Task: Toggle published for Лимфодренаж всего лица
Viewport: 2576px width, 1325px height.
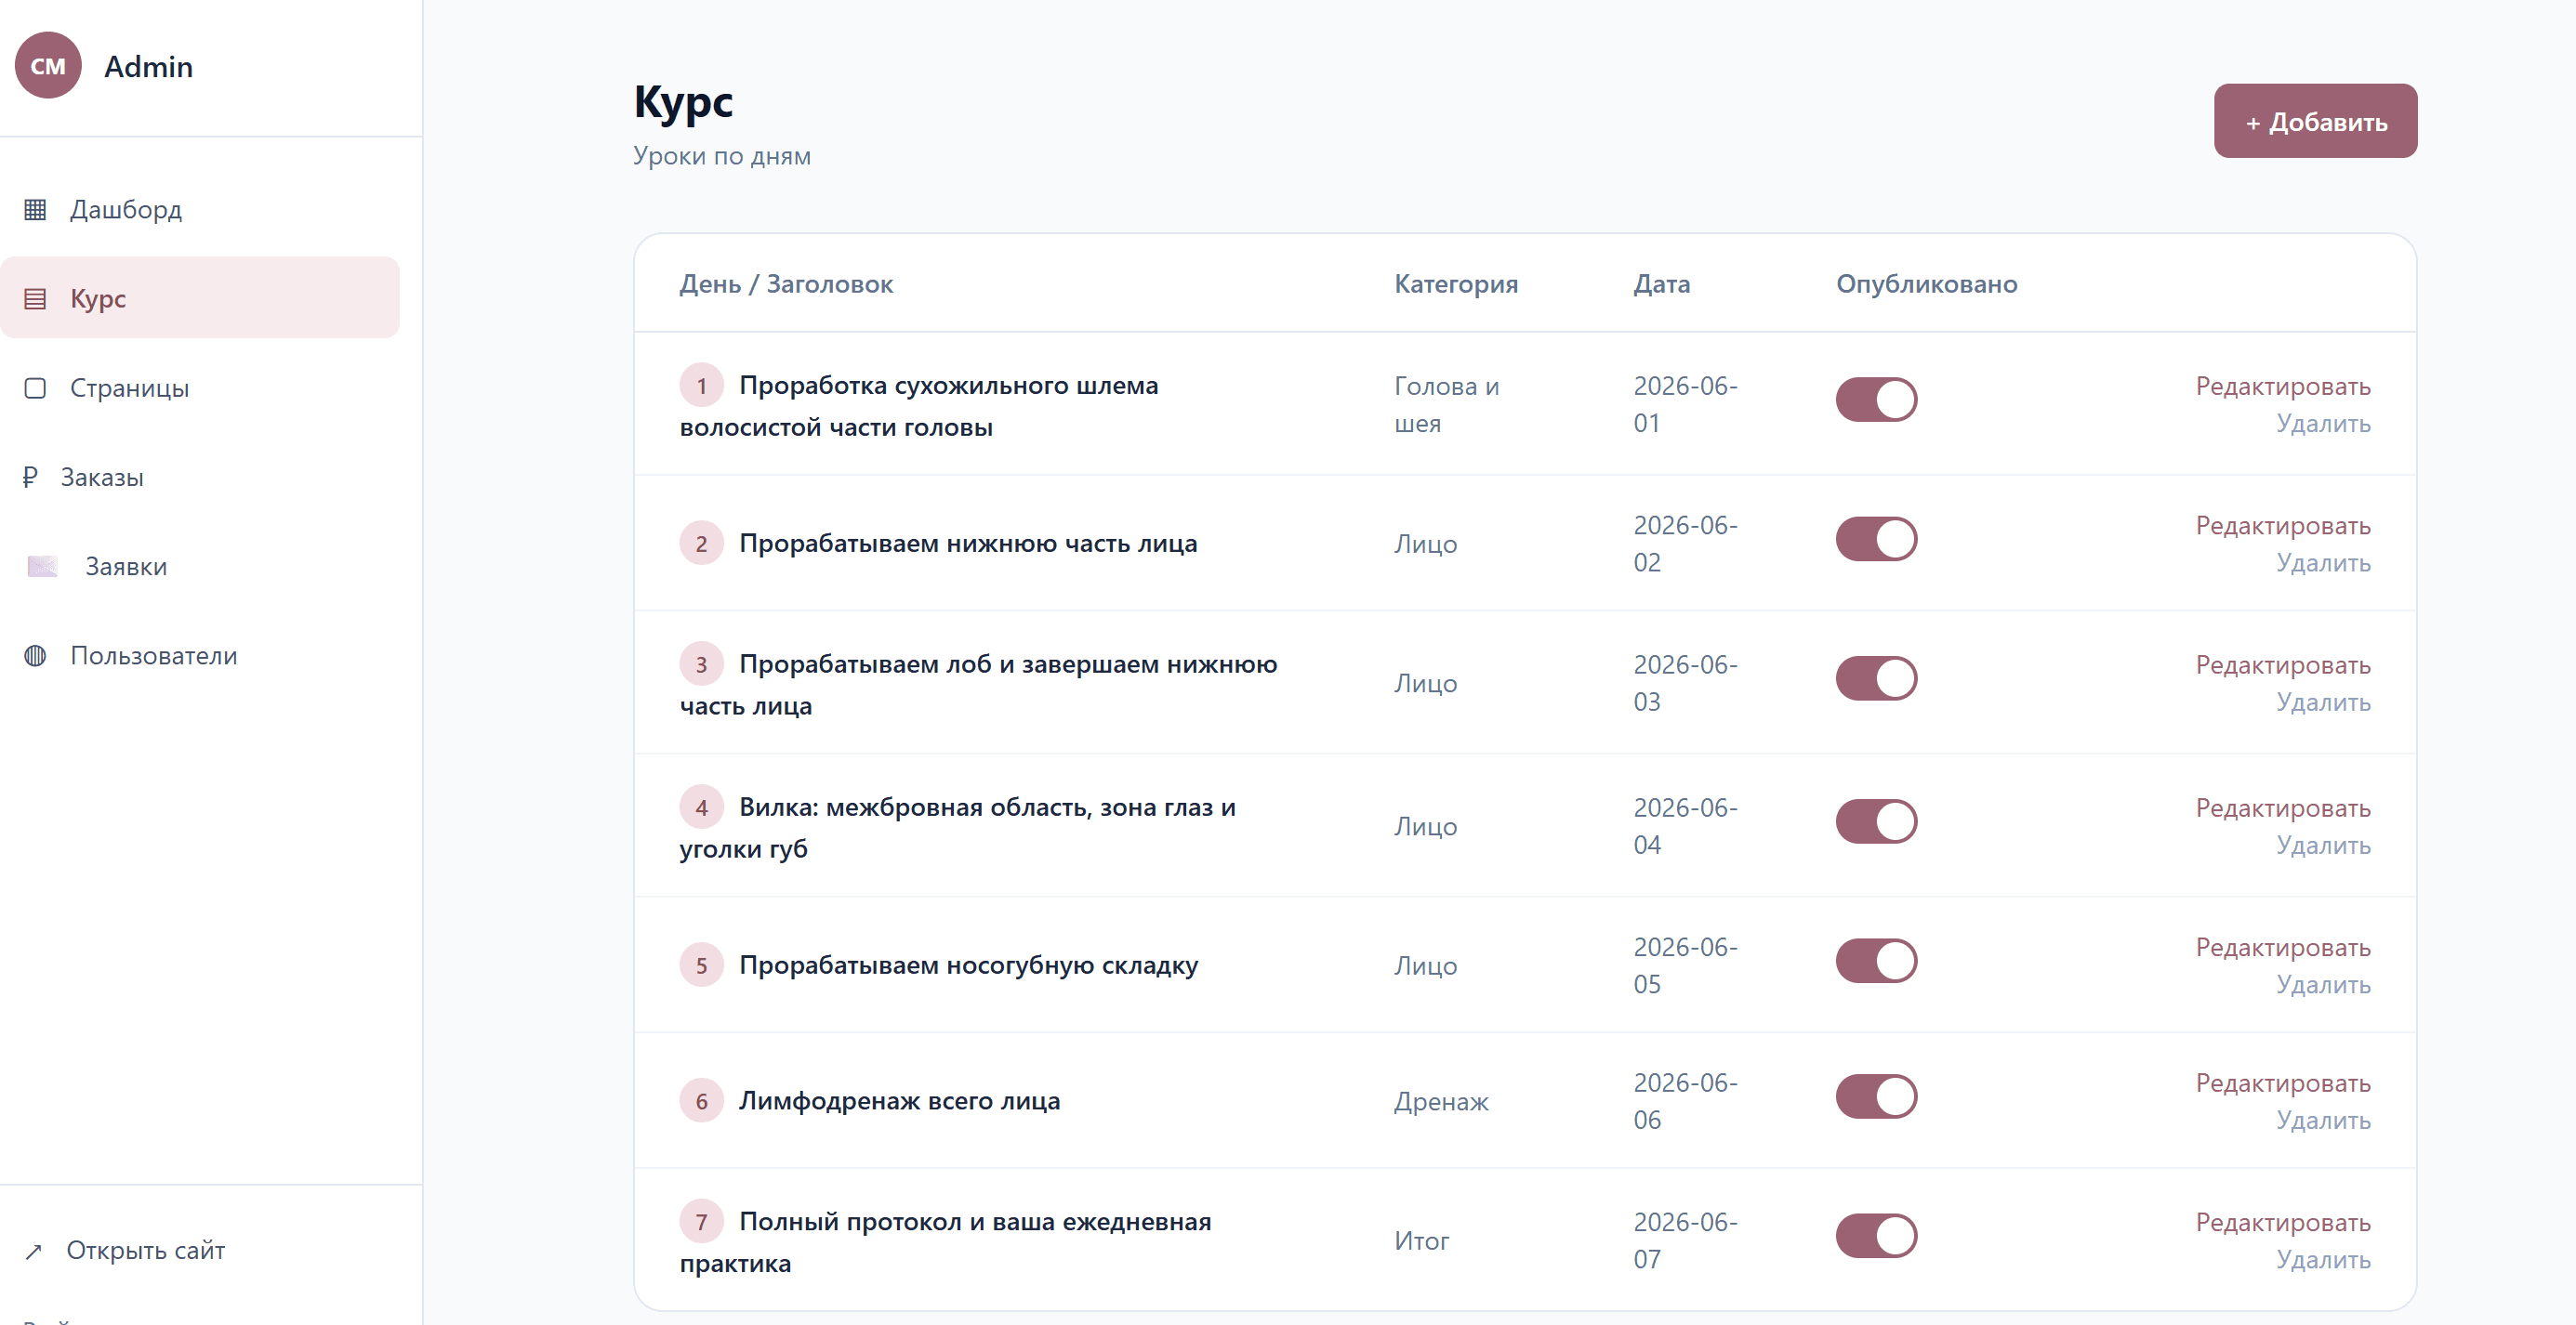Action: [x=1876, y=1097]
